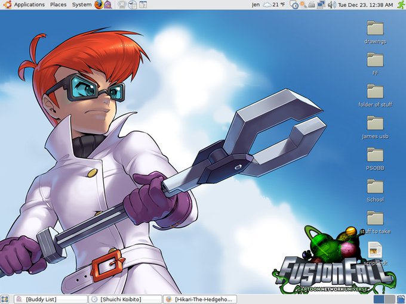Screen dimensions: 406x304
Task: Restore the Buddy List window from taskbar
Action: pyautogui.click(x=51, y=299)
